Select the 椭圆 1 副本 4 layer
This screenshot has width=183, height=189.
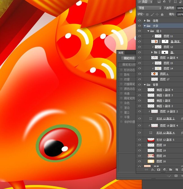pyautogui.click(x=163, y=90)
